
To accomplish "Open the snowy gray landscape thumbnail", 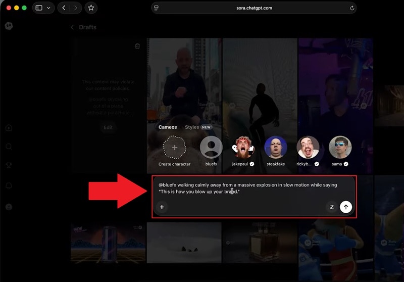I will click(x=184, y=243).
